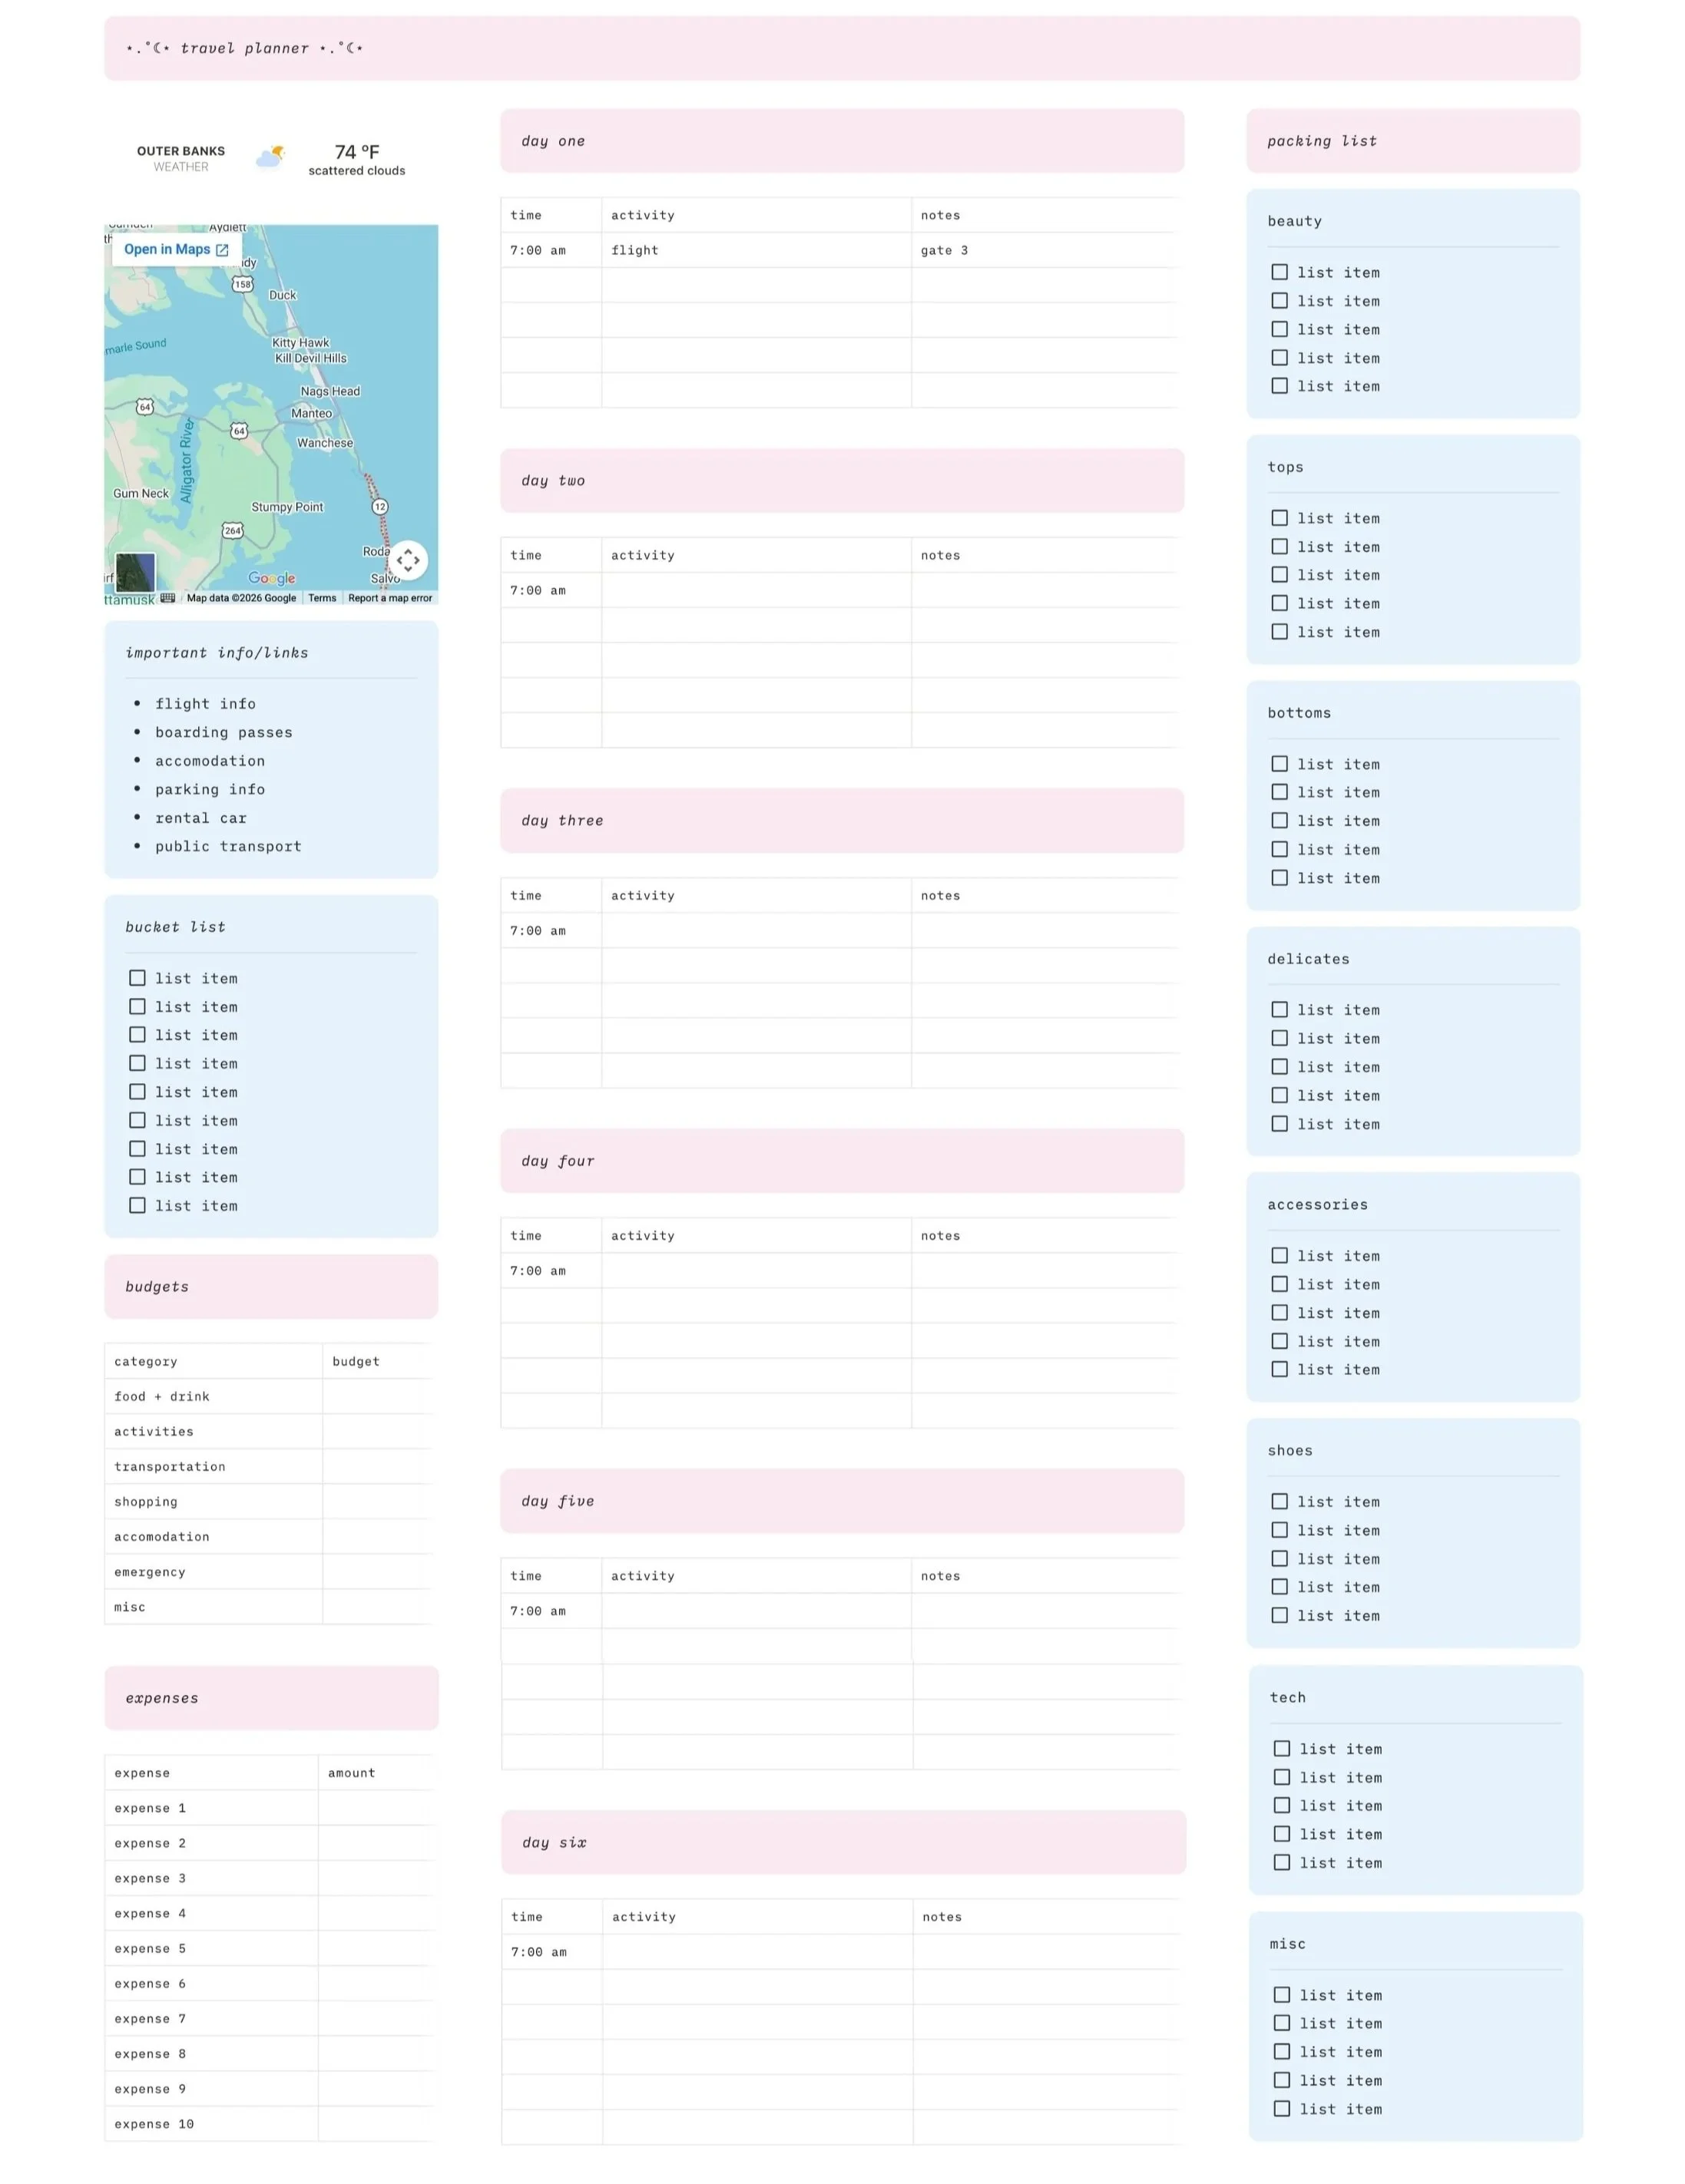
Task: Click amount cell beside 'expense 3'
Action: [376, 1878]
